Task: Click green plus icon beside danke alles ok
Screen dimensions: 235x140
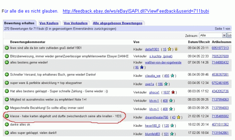Action: coord(7,125)
